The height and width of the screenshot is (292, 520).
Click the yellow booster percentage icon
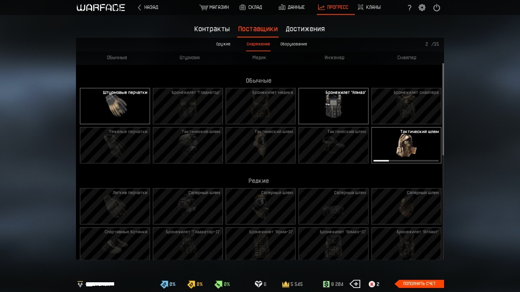[x=191, y=284]
